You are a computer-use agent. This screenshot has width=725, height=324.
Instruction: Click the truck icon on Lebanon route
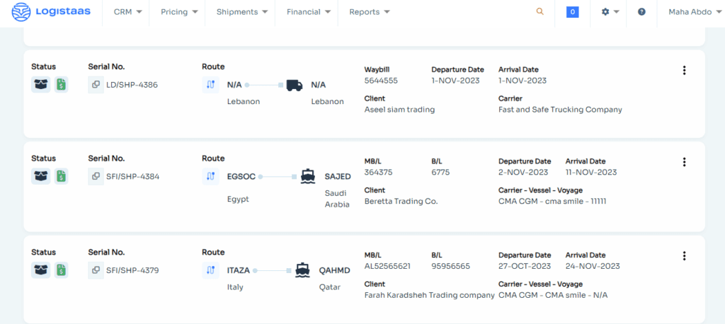coord(294,85)
